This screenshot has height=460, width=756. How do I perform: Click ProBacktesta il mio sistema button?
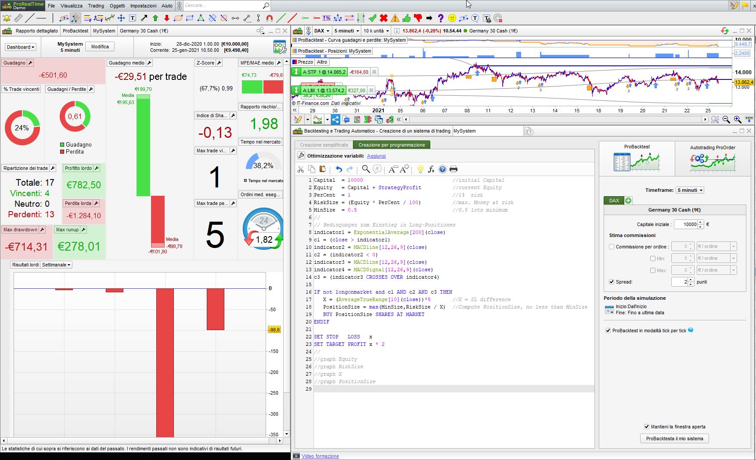click(x=674, y=438)
